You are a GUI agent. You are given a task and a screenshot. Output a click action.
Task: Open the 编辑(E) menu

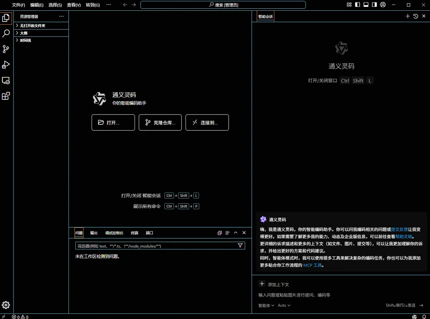(37, 5)
